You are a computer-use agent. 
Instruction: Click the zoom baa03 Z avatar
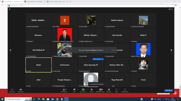tap(65, 20)
